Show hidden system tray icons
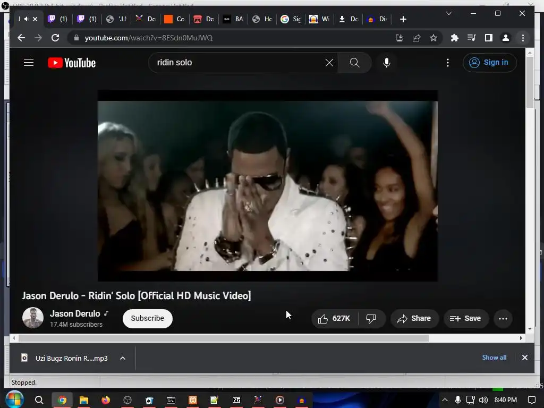 445,400
